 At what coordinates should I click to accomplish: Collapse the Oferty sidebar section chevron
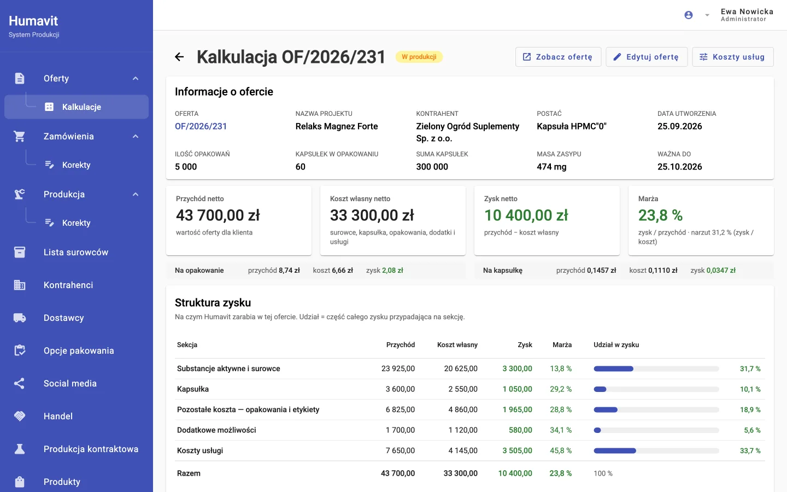[136, 78]
